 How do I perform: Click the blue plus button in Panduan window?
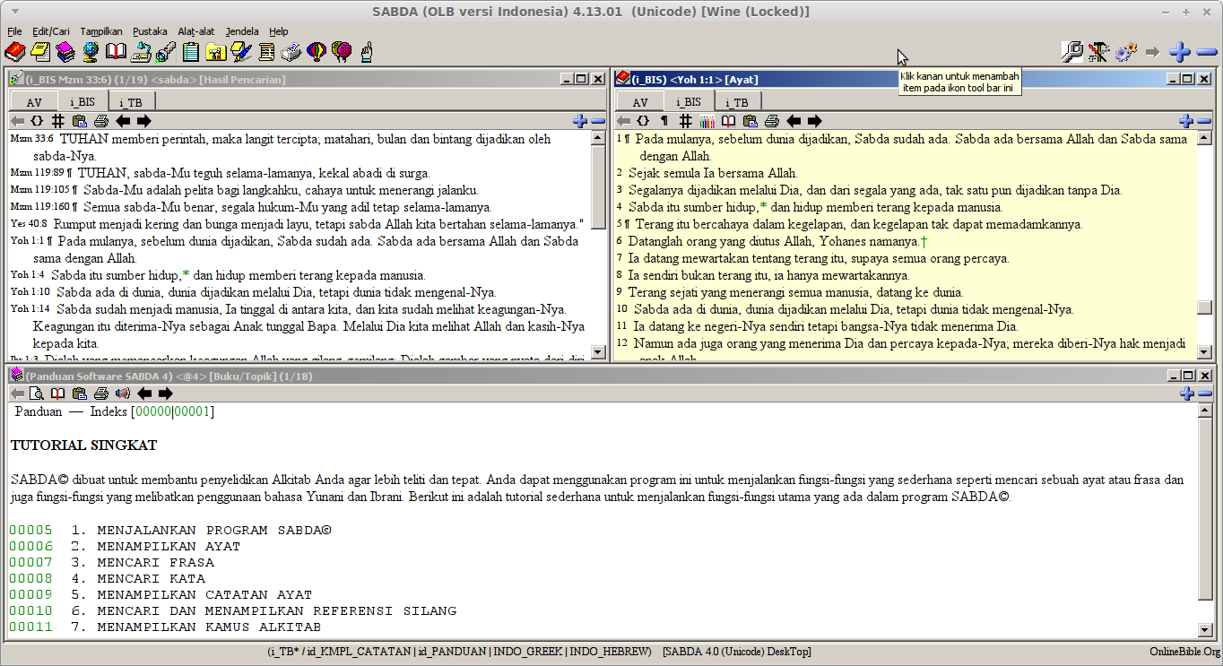click(x=1185, y=394)
